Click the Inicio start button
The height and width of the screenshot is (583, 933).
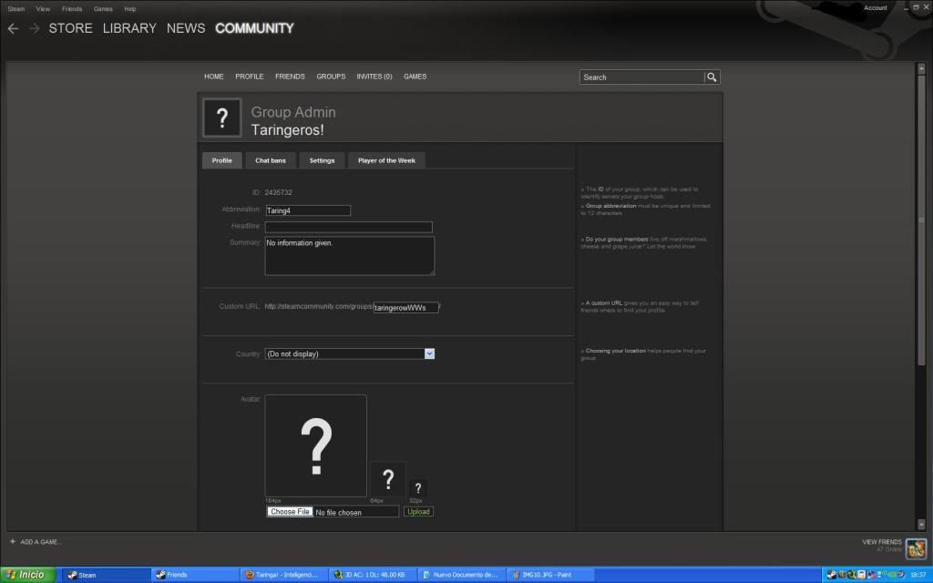tap(28, 575)
